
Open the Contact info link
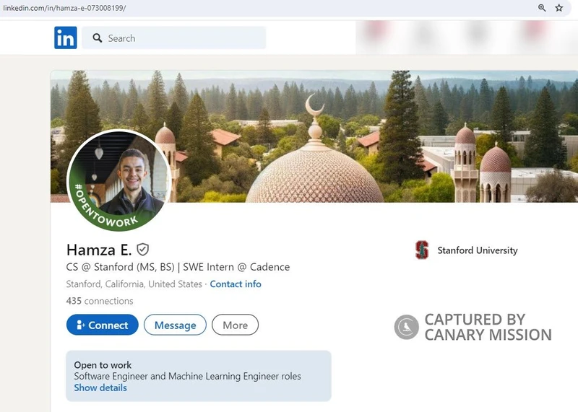[236, 284]
